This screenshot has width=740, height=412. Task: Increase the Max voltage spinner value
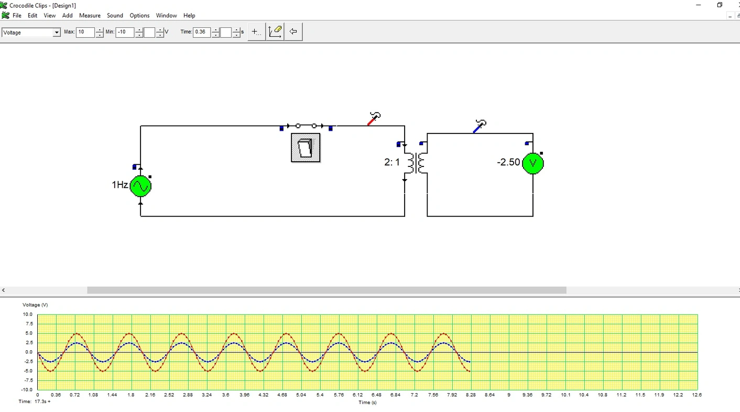(100, 29)
